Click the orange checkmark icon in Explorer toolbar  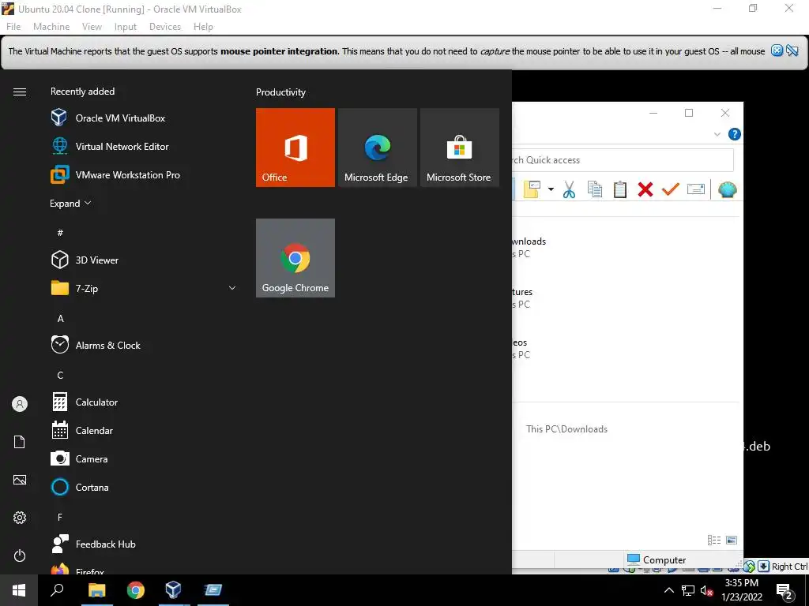[670, 189]
